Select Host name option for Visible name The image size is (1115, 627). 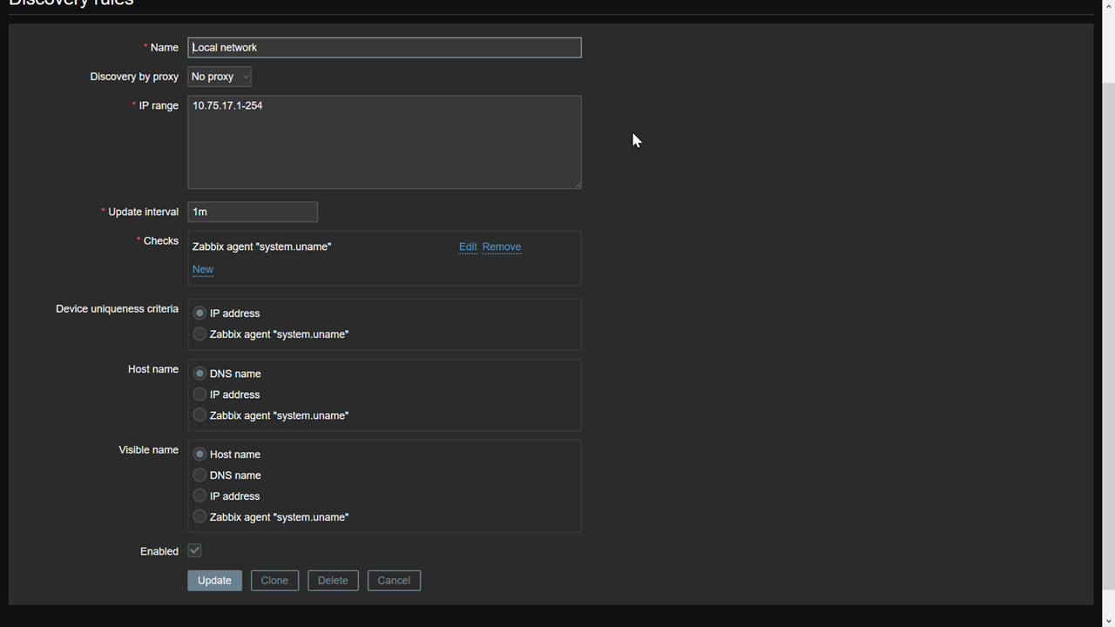click(x=200, y=455)
